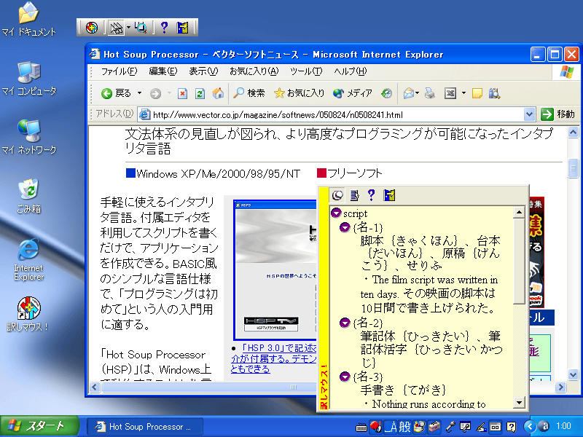Click the お気に入り favorites star button
Screen dimensions: 583x437
point(299,93)
